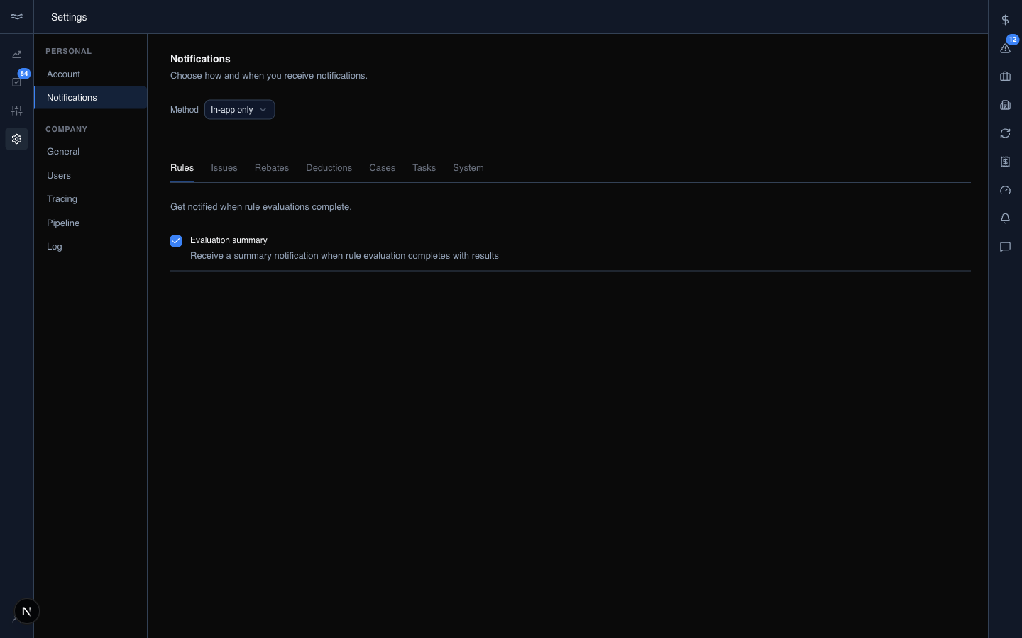Open the dollar sign icon in right rail
The height and width of the screenshot is (638, 1022).
point(1005,20)
